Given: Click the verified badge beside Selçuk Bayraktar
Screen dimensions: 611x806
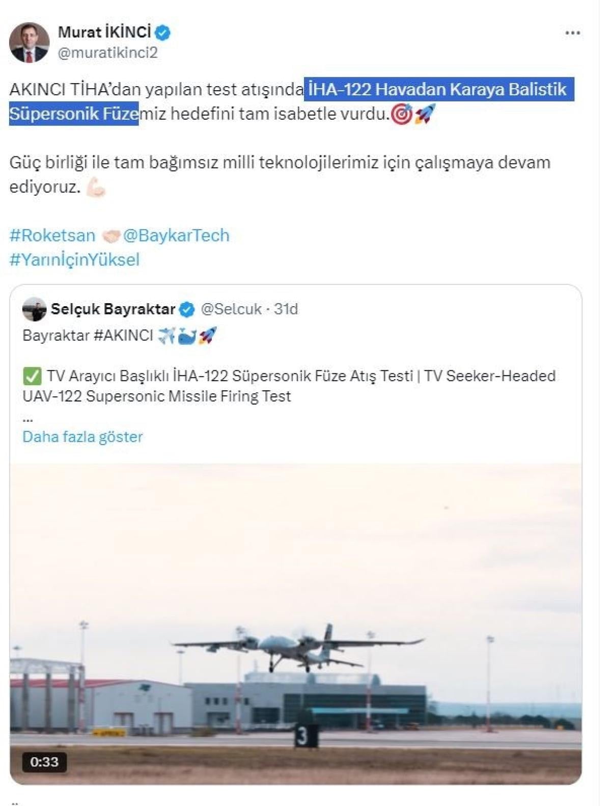Looking at the screenshot, I should click(187, 309).
